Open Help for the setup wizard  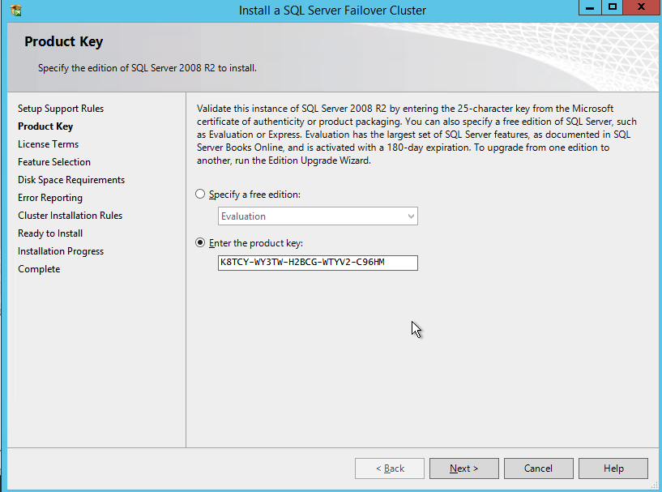click(613, 468)
